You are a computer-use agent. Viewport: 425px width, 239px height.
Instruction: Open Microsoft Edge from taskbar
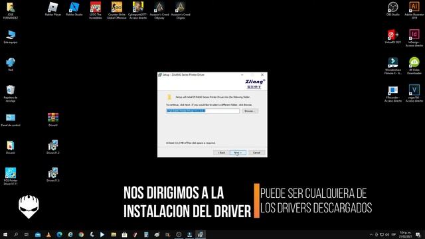(x=59, y=234)
